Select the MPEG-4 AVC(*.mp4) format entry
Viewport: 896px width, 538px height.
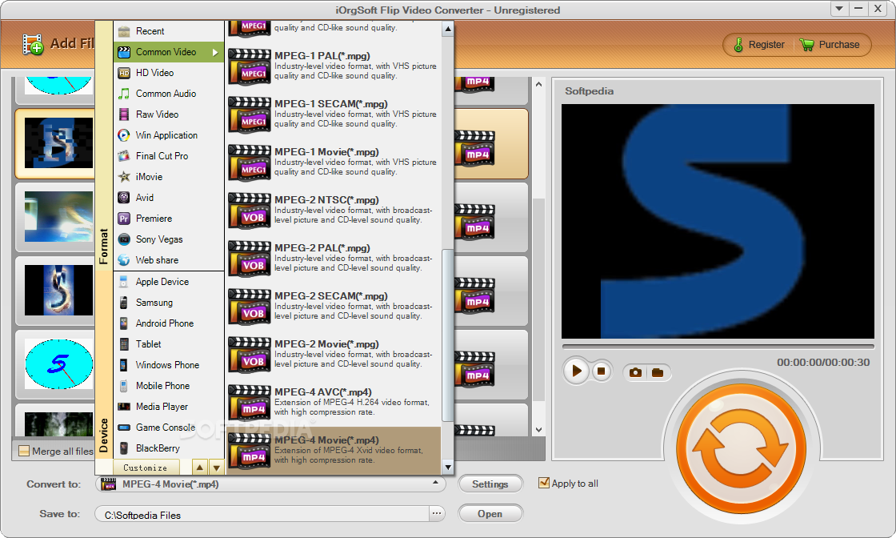click(x=334, y=403)
